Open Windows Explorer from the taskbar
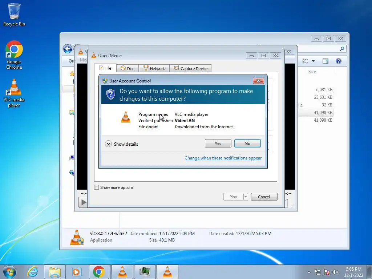 pyautogui.click(x=55, y=272)
